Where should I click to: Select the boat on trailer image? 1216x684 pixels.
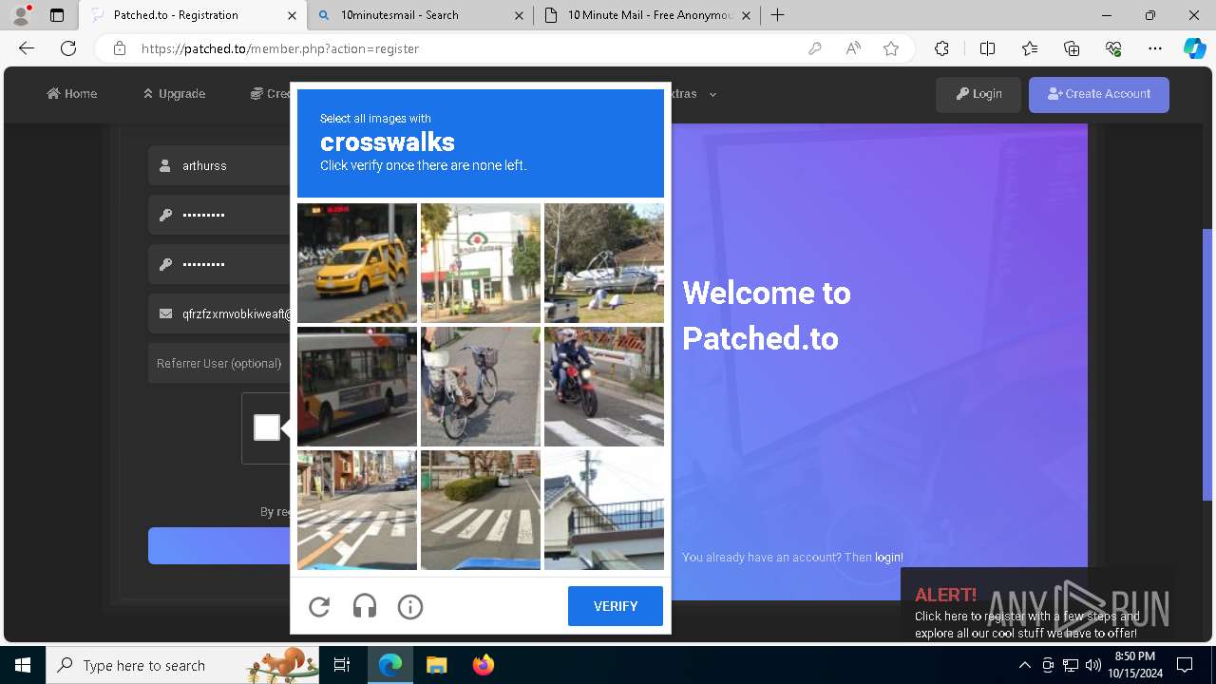coord(604,263)
